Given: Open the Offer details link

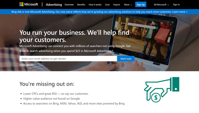Looking at the screenshot, I should point(26,65).
